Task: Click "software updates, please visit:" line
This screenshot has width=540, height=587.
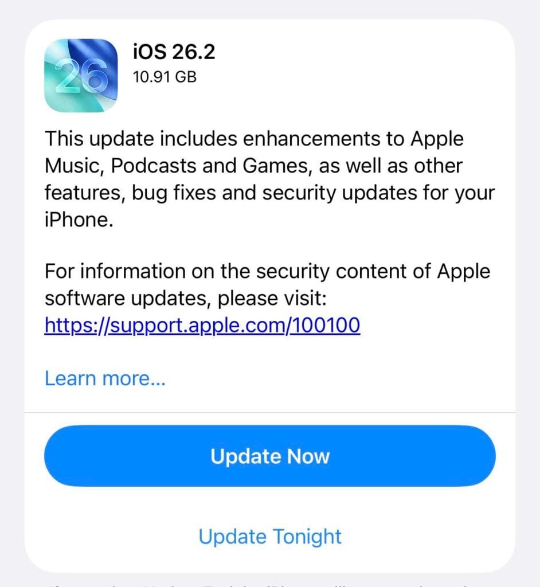Action: (186, 298)
